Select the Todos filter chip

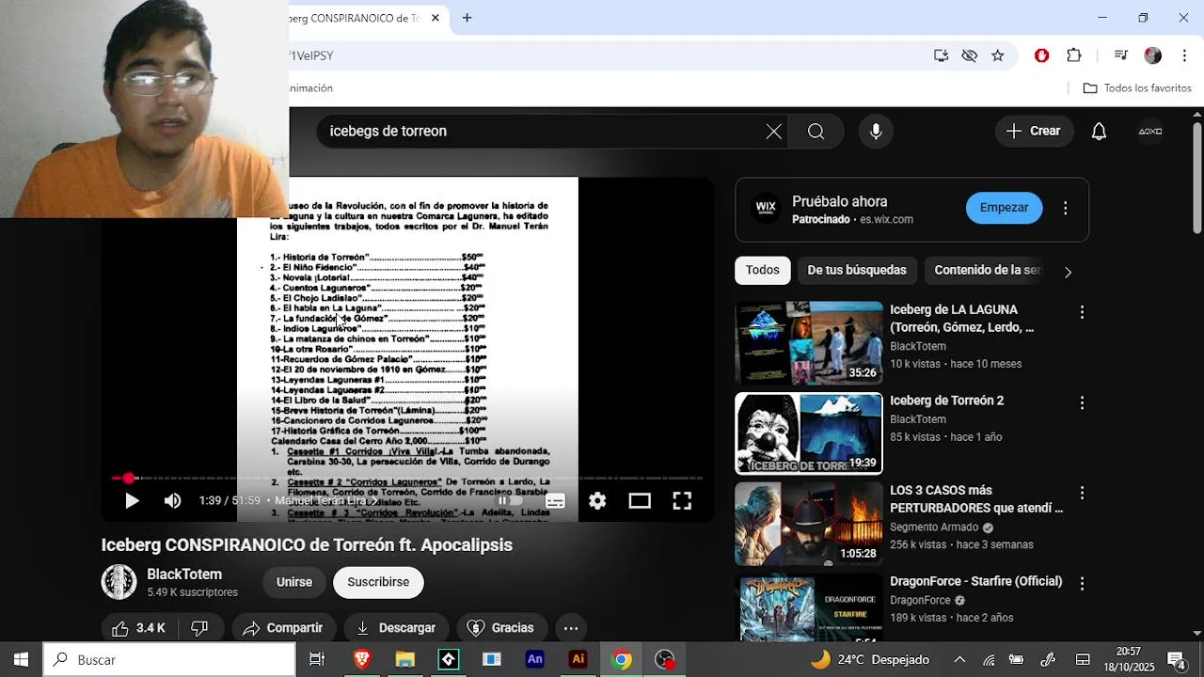(762, 270)
